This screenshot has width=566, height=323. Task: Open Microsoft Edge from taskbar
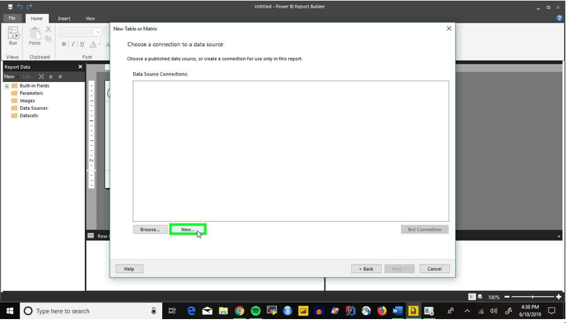coord(191,311)
